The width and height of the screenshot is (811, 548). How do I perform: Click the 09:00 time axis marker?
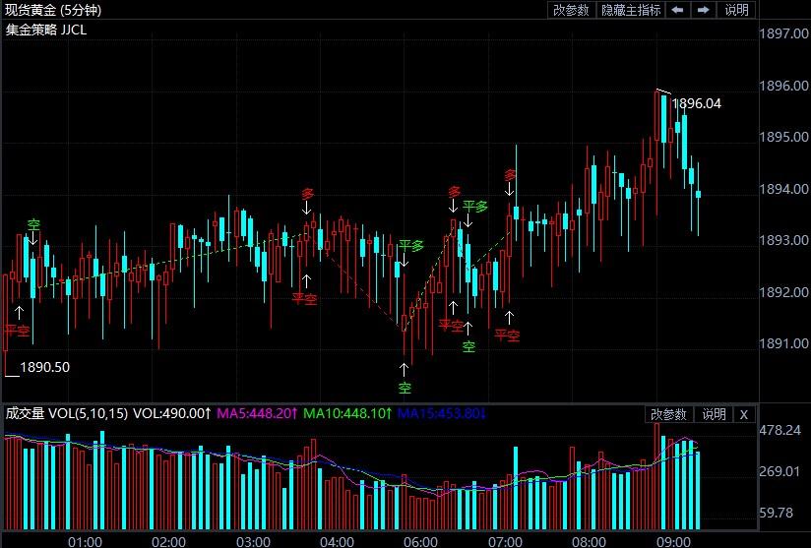tap(673, 542)
